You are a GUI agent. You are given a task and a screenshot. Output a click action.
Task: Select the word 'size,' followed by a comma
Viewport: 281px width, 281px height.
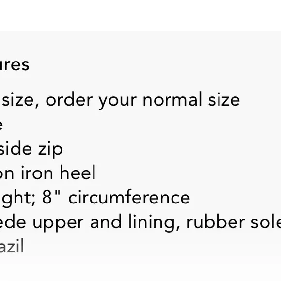[x=20, y=100]
